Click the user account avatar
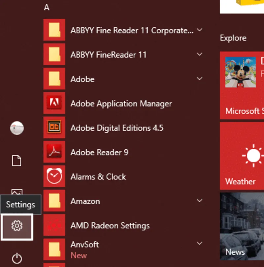This screenshot has width=264, height=267. 16,128
